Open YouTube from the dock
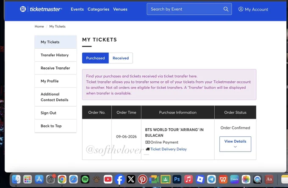 point(108,179)
